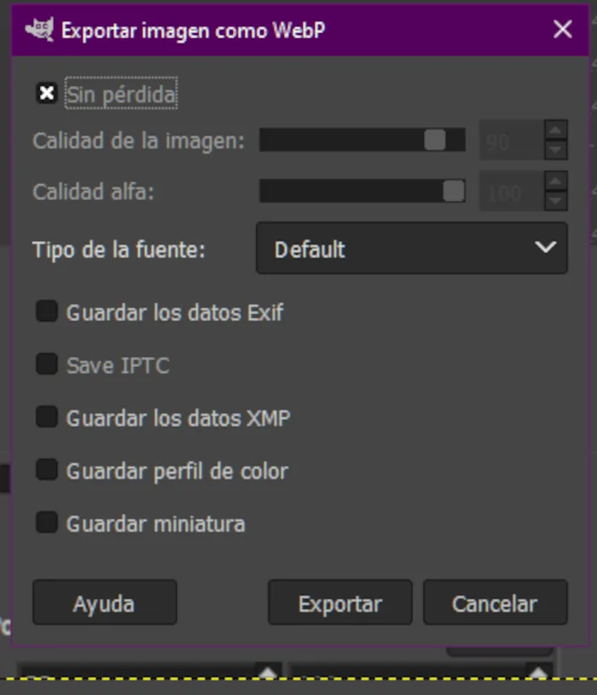Check Guardar perfil de color

point(47,470)
